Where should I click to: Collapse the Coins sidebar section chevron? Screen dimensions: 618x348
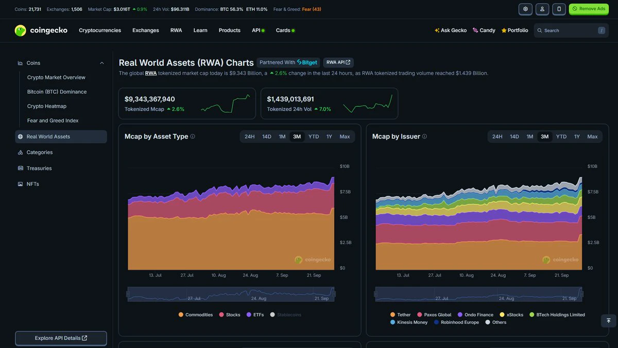point(101,63)
